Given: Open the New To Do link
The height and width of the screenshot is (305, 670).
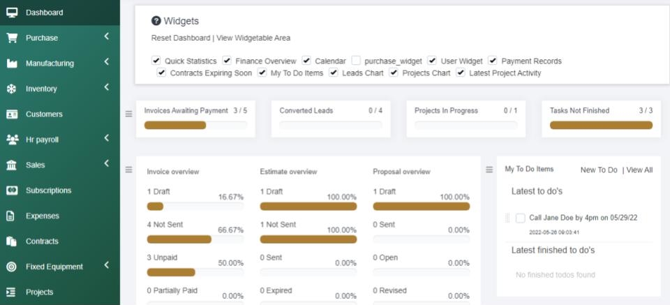Looking at the screenshot, I should (599, 170).
